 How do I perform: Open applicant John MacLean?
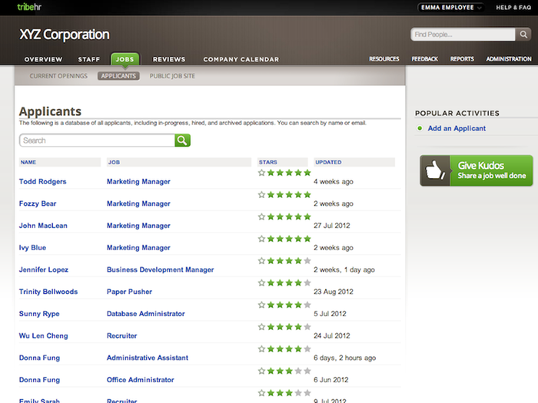click(43, 226)
